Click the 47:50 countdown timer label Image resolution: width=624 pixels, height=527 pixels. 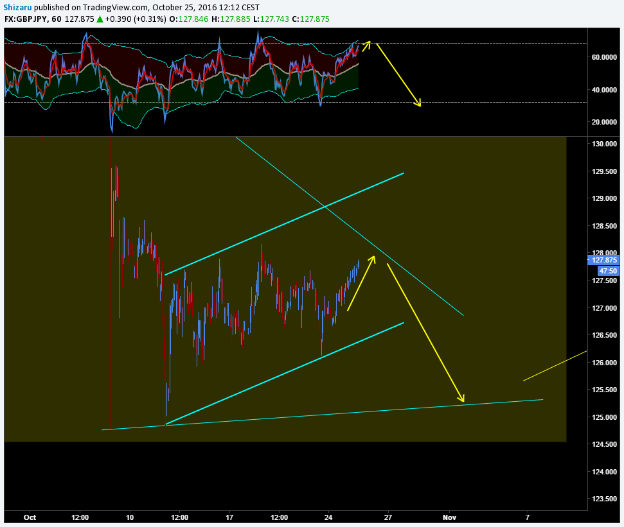pos(608,271)
